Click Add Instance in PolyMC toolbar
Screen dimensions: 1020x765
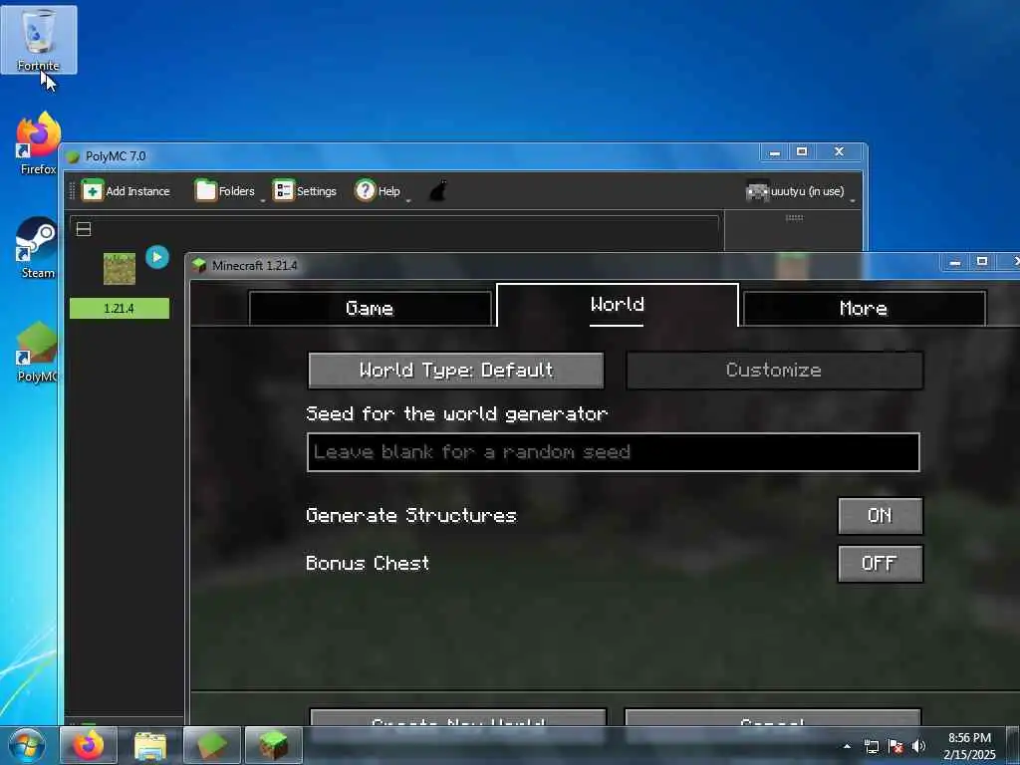pyautogui.click(x=127, y=191)
